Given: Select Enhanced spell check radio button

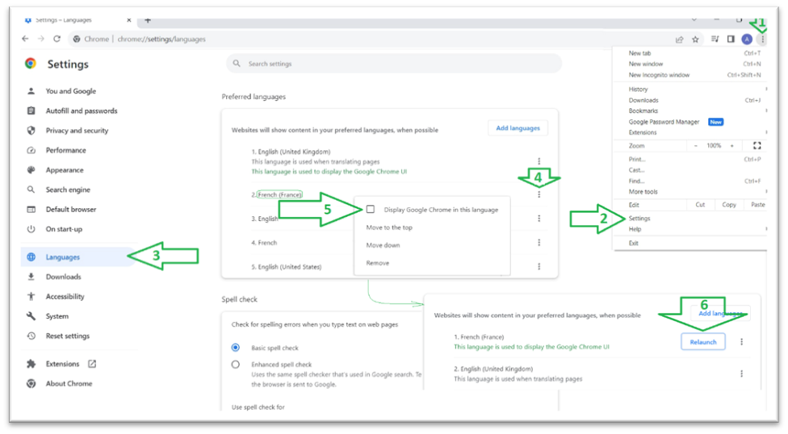Looking at the screenshot, I should (x=235, y=364).
